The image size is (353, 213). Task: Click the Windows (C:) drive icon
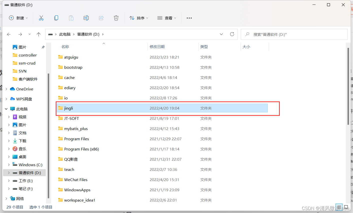[x=15, y=164]
